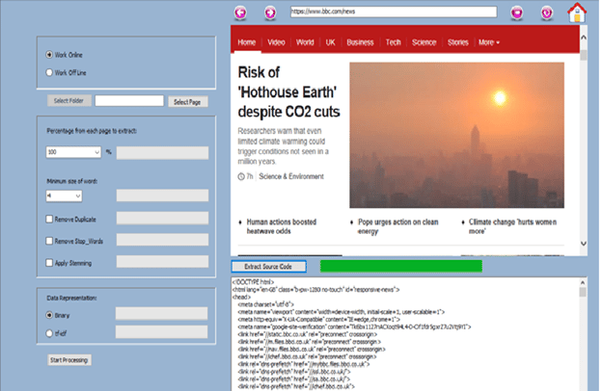Image resolution: width=602 pixels, height=391 pixels.
Task: Click the 'Minimum size of word' label
Action: 71,181
